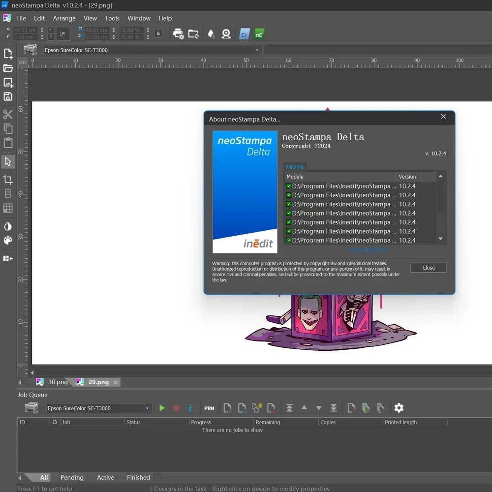The width and height of the screenshot is (492, 492).
Task: Click the nC icon in top toolbar
Action: (259, 34)
